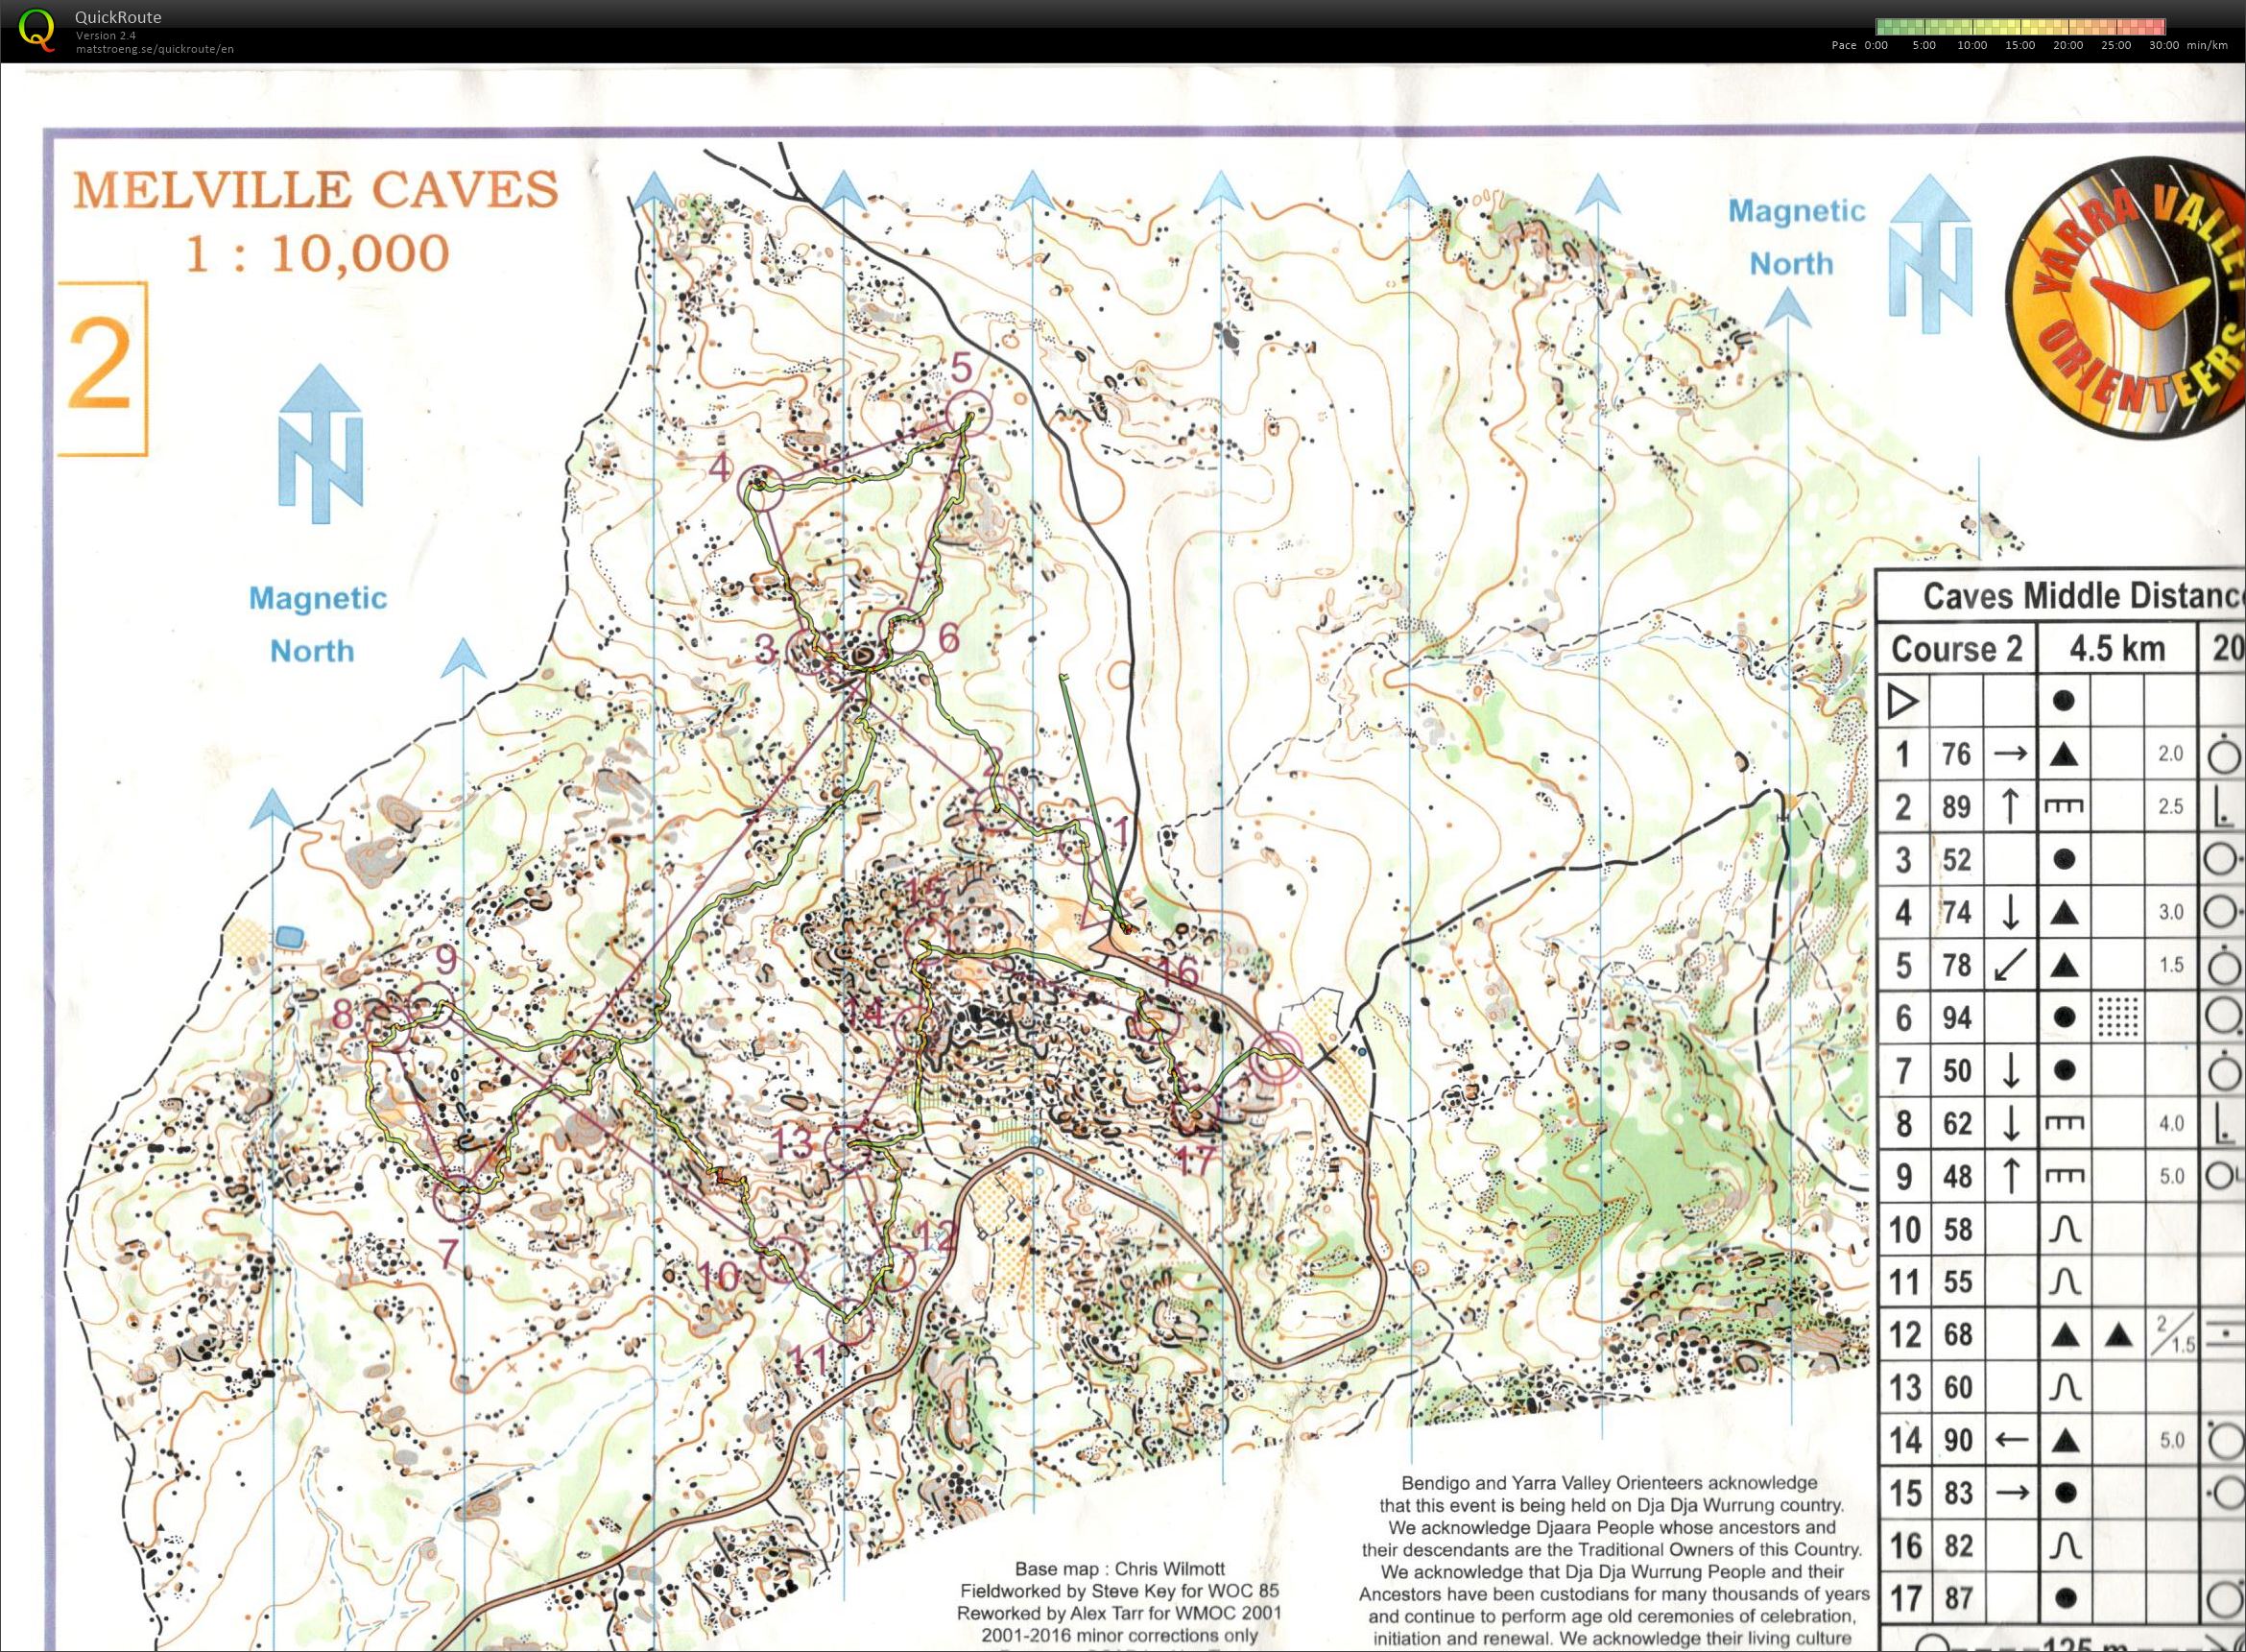Click the orange course number 2 box

101,368
